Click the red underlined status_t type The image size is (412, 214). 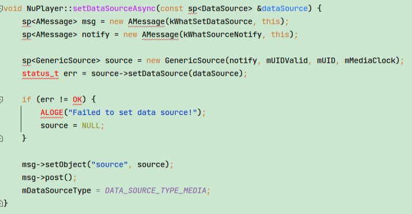click(x=40, y=74)
